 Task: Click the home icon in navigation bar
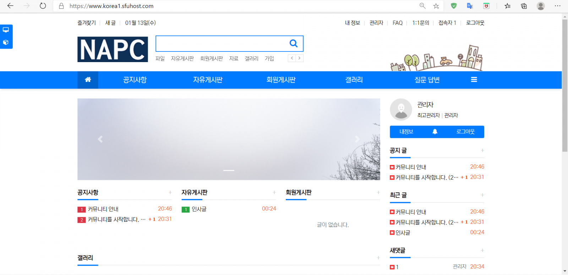point(88,80)
